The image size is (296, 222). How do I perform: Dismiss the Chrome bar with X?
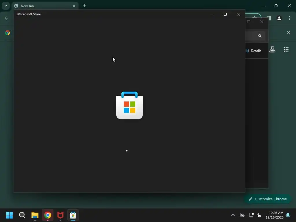pos(288,33)
